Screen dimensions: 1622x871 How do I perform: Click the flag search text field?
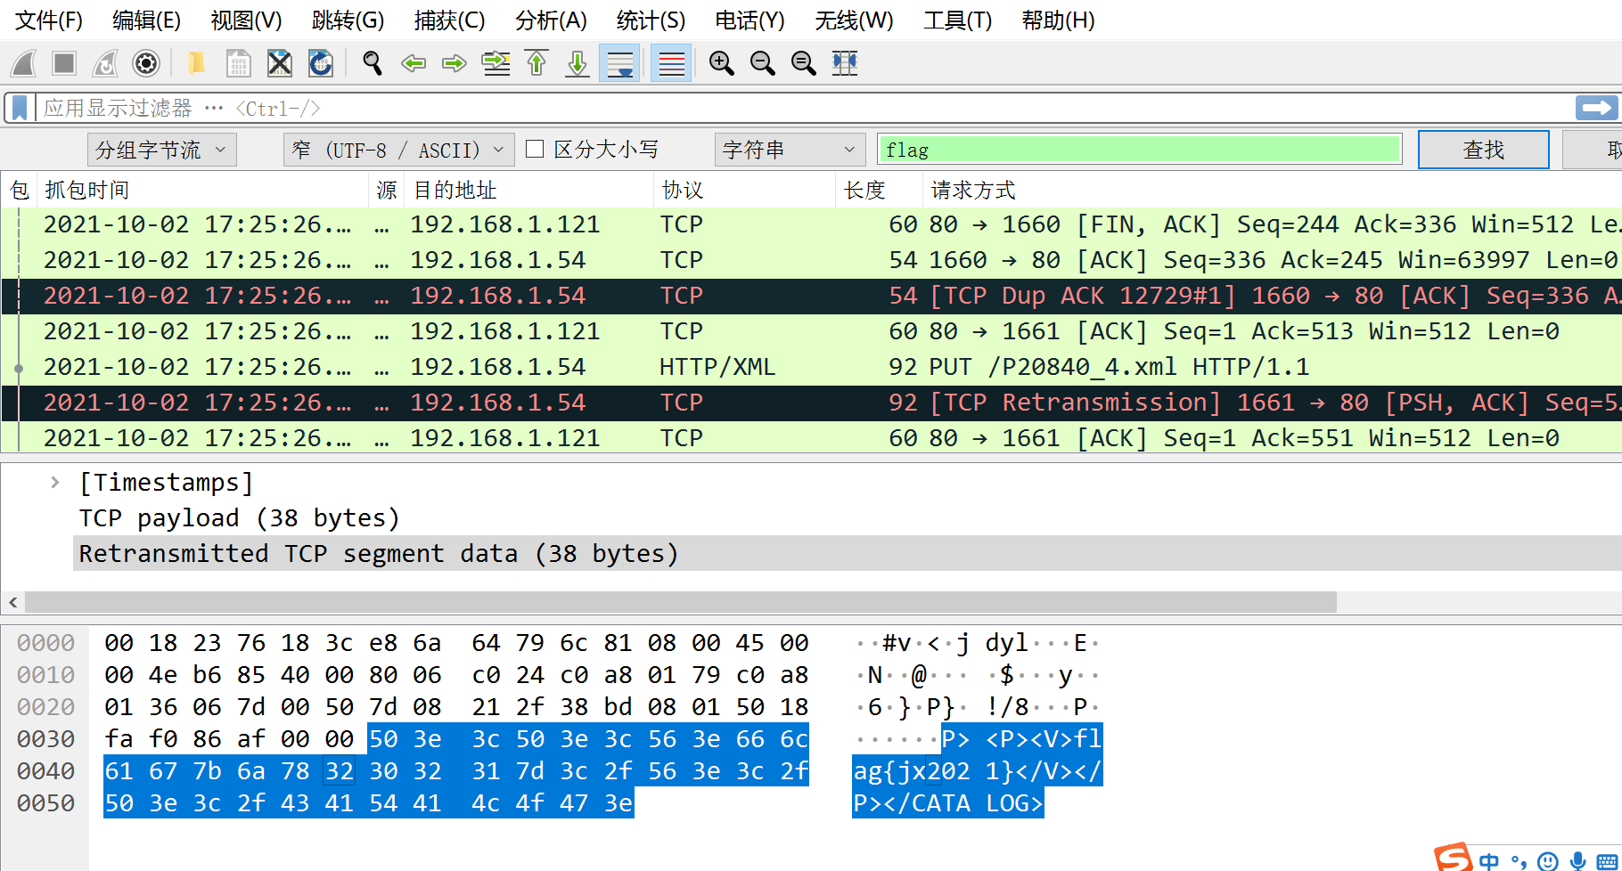[x=1140, y=150]
